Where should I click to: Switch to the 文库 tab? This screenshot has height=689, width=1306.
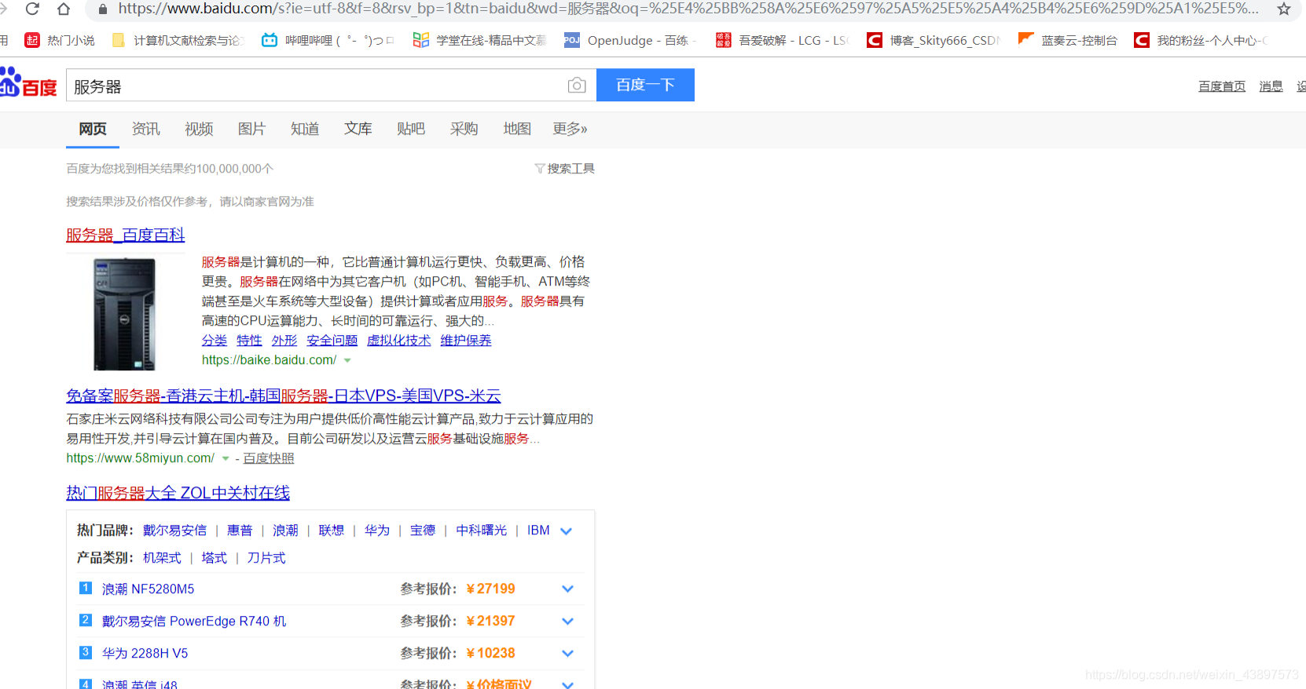point(358,129)
